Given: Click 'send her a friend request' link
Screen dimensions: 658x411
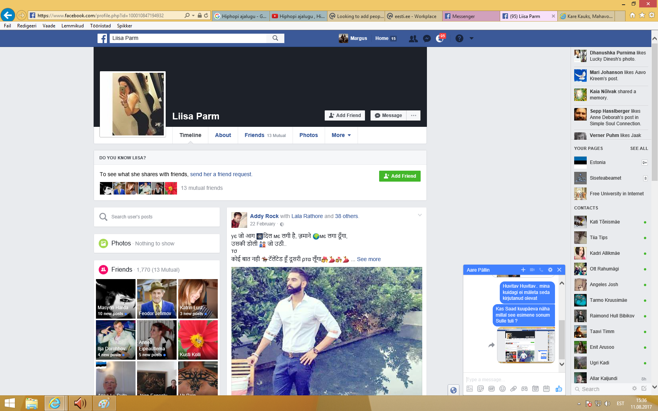Looking at the screenshot, I should (x=221, y=175).
